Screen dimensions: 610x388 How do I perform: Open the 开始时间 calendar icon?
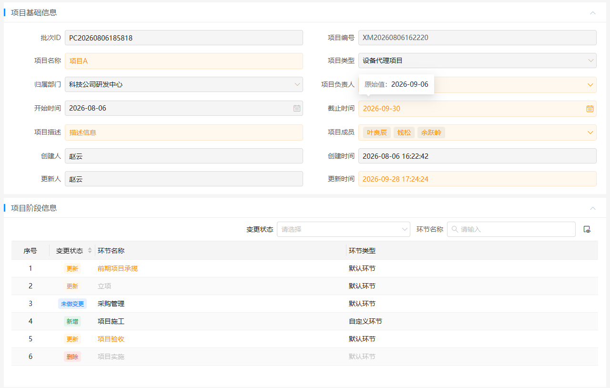point(296,108)
